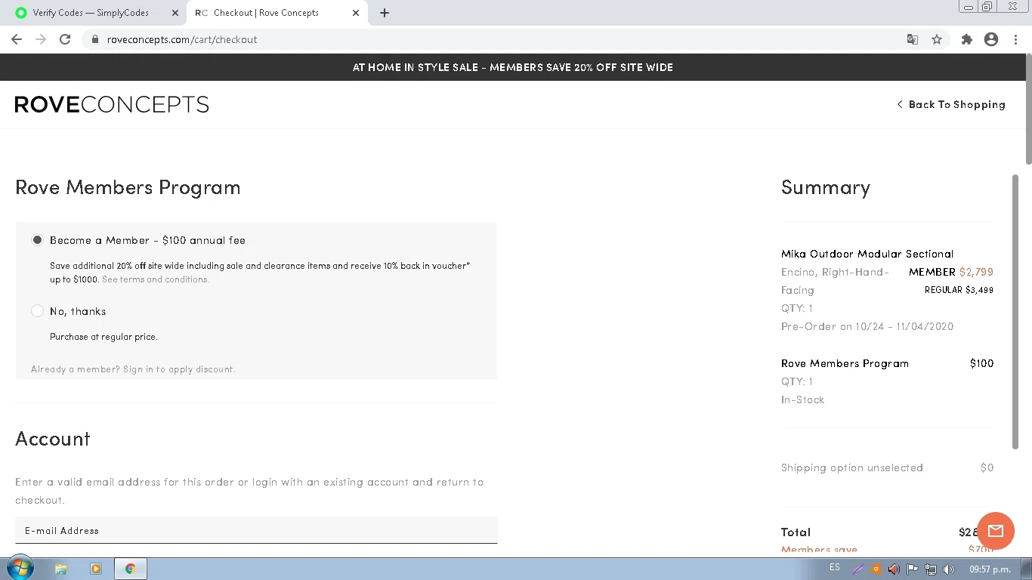Open the Google Translate page icon
The width and height of the screenshot is (1032, 580).
pyautogui.click(x=913, y=39)
